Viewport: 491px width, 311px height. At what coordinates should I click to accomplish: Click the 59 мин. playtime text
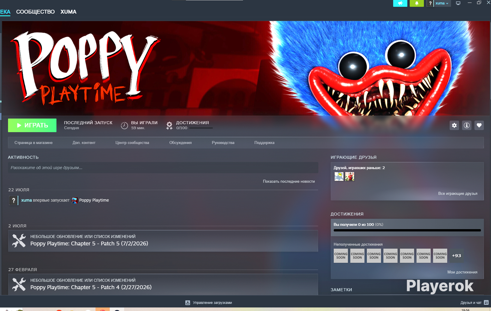coord(138,128)
